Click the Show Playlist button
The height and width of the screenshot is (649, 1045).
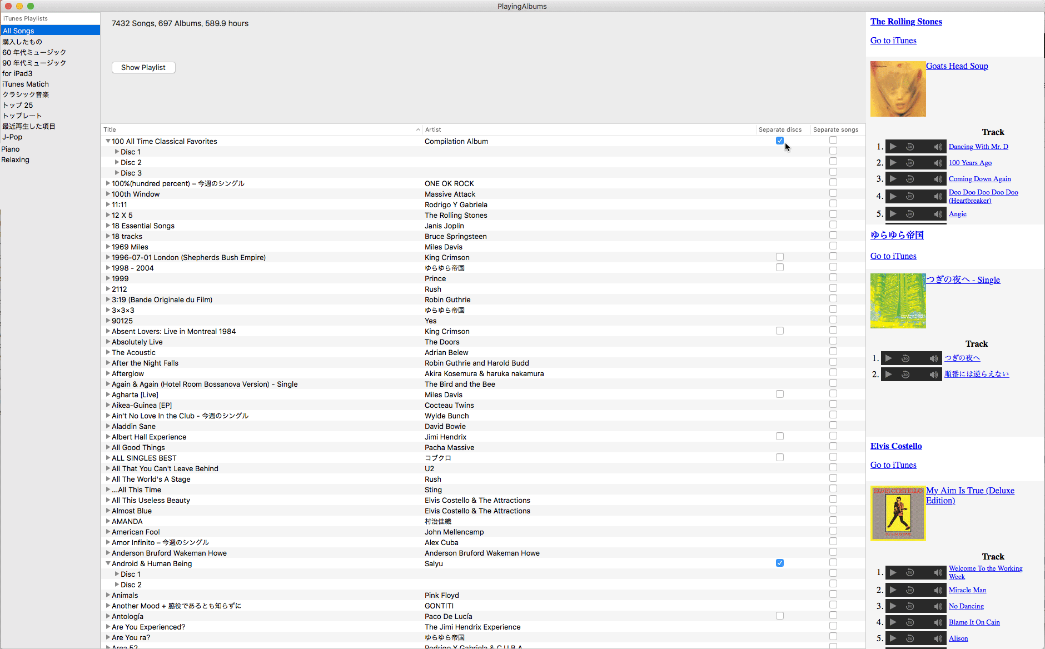(x=143, y=67)
